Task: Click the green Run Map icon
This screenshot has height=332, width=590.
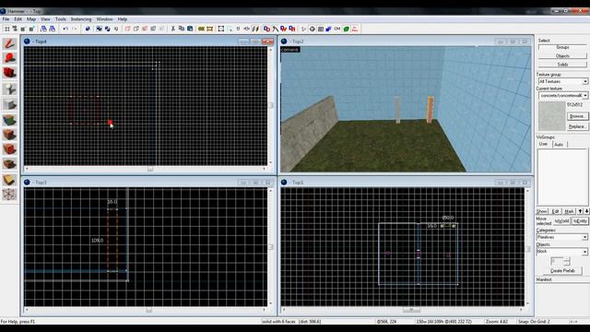Action: (347, 29)
